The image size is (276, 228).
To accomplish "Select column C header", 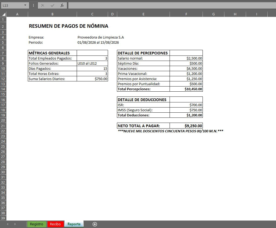I will tap(92, 14).
